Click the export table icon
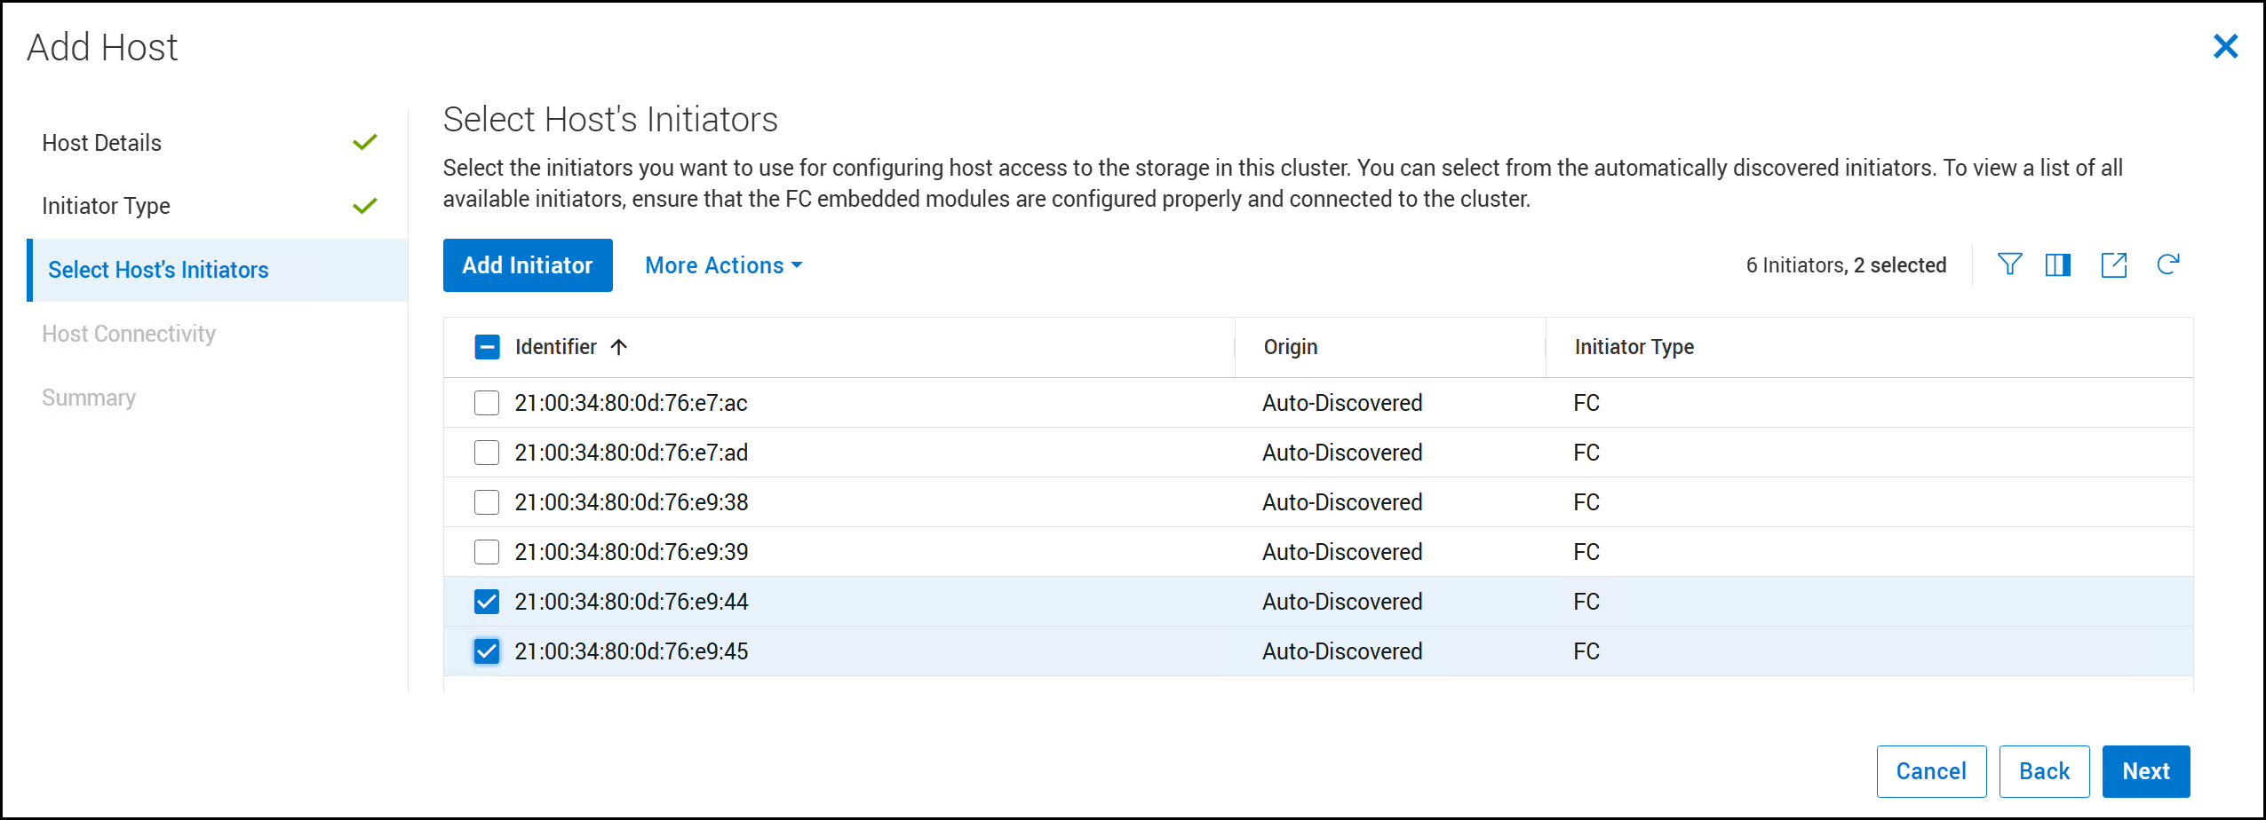2266x820 pixels. pos(2113,264)
